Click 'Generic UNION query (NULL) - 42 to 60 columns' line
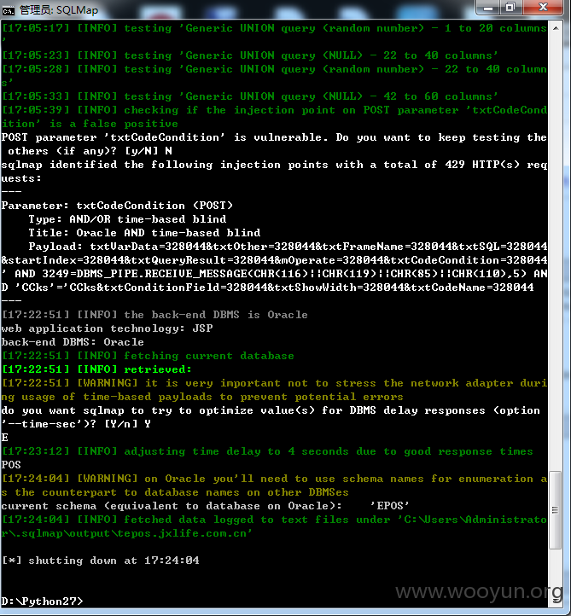 pyautogui.click(x=250, y=96)
